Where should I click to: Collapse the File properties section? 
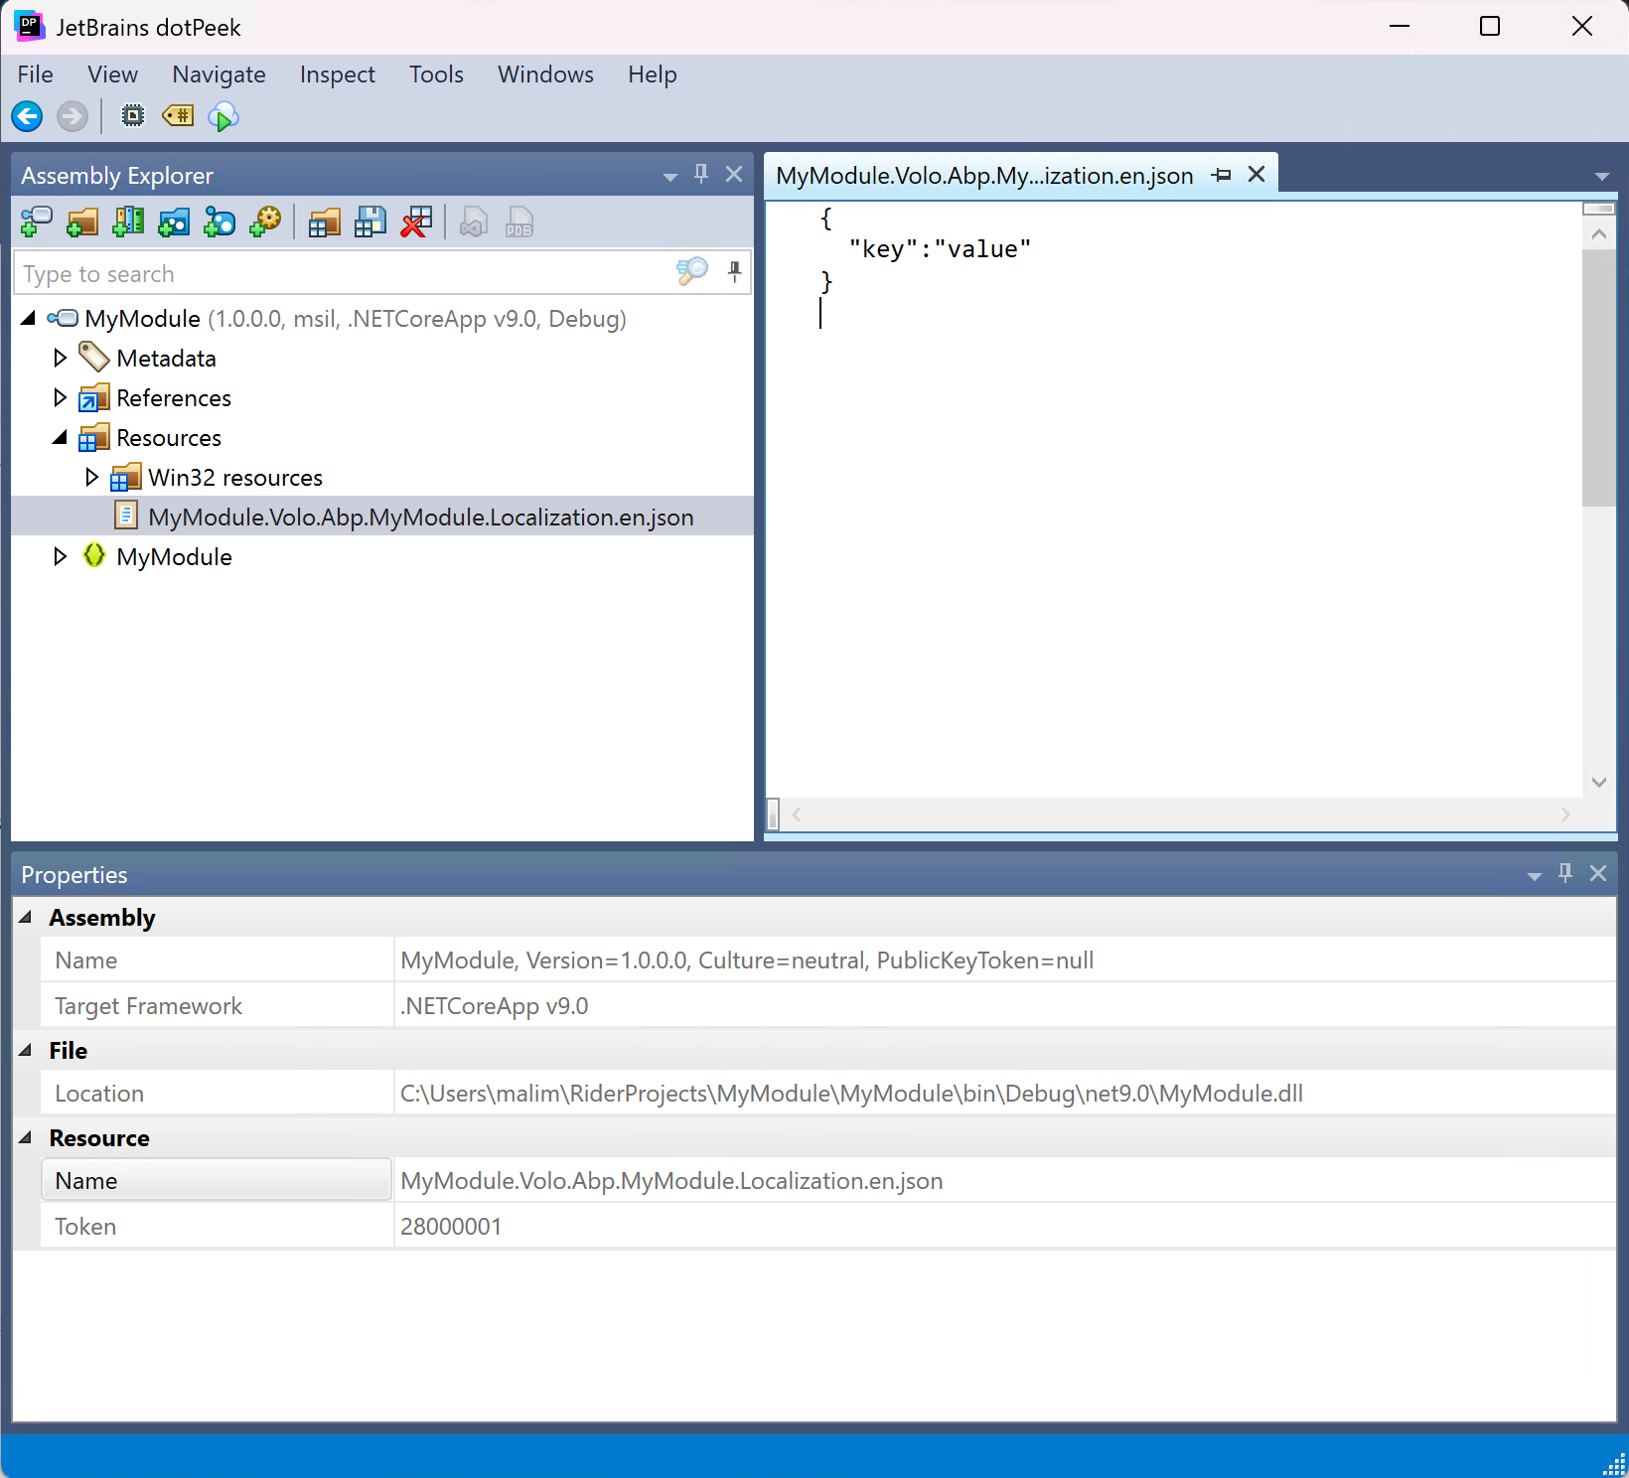pyautogui.click(x=25, y=1050)
